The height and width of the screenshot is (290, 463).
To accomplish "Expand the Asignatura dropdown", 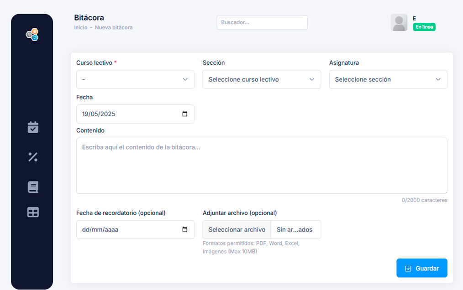I will pos(388,79).
